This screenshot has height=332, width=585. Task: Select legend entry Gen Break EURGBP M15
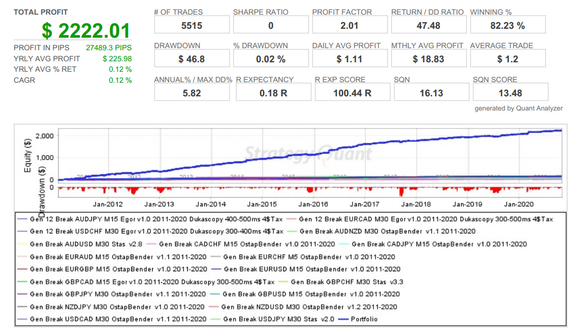[112, 269]
